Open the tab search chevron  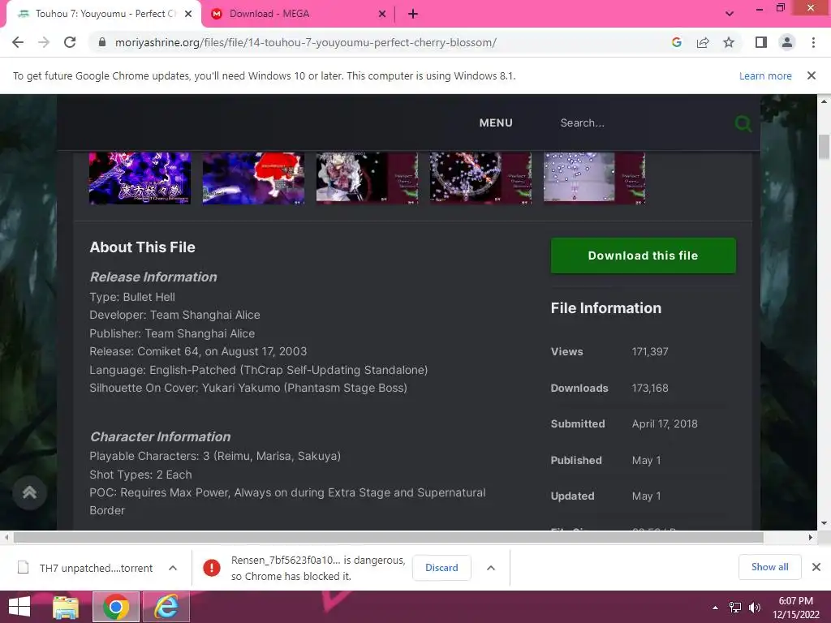coord(730,14)
